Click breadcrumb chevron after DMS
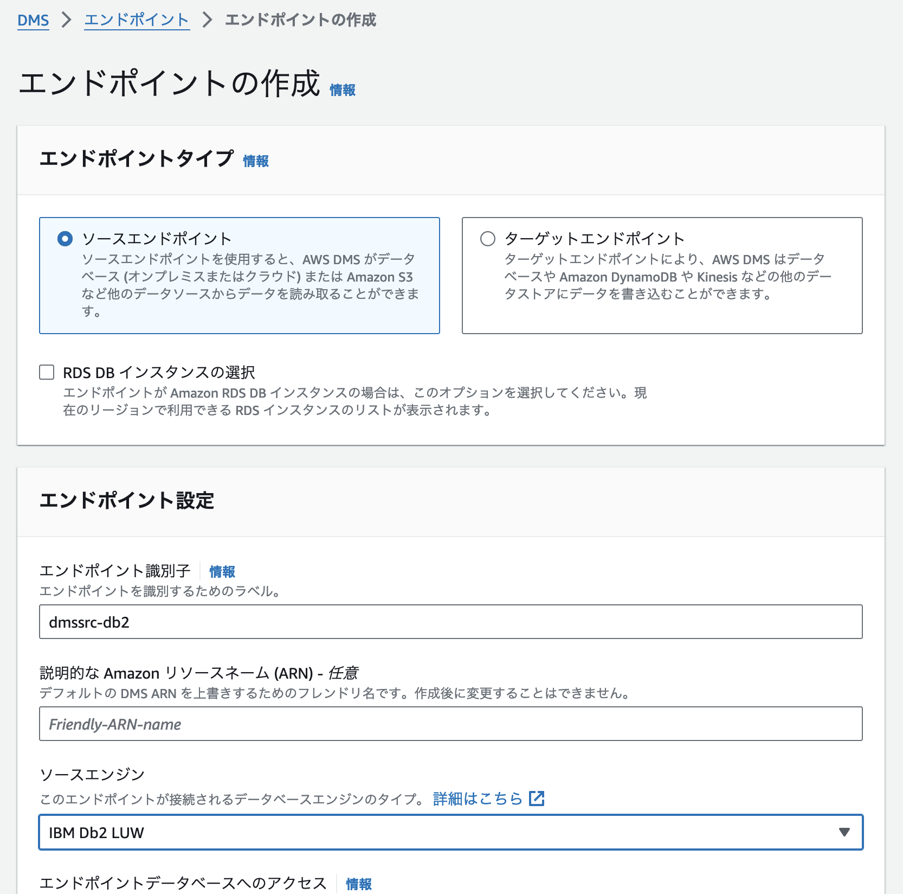Image resolution: width=903 pixels, height=894 pixels. pyautogui.click(x=67, y=20)
